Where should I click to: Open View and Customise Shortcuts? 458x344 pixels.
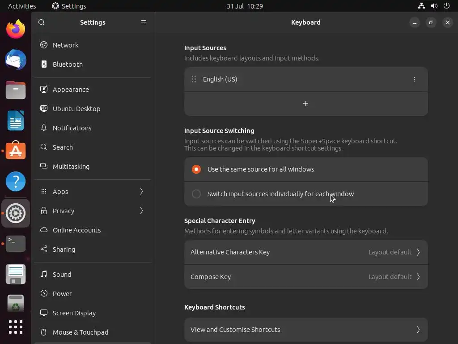[306, 330]
